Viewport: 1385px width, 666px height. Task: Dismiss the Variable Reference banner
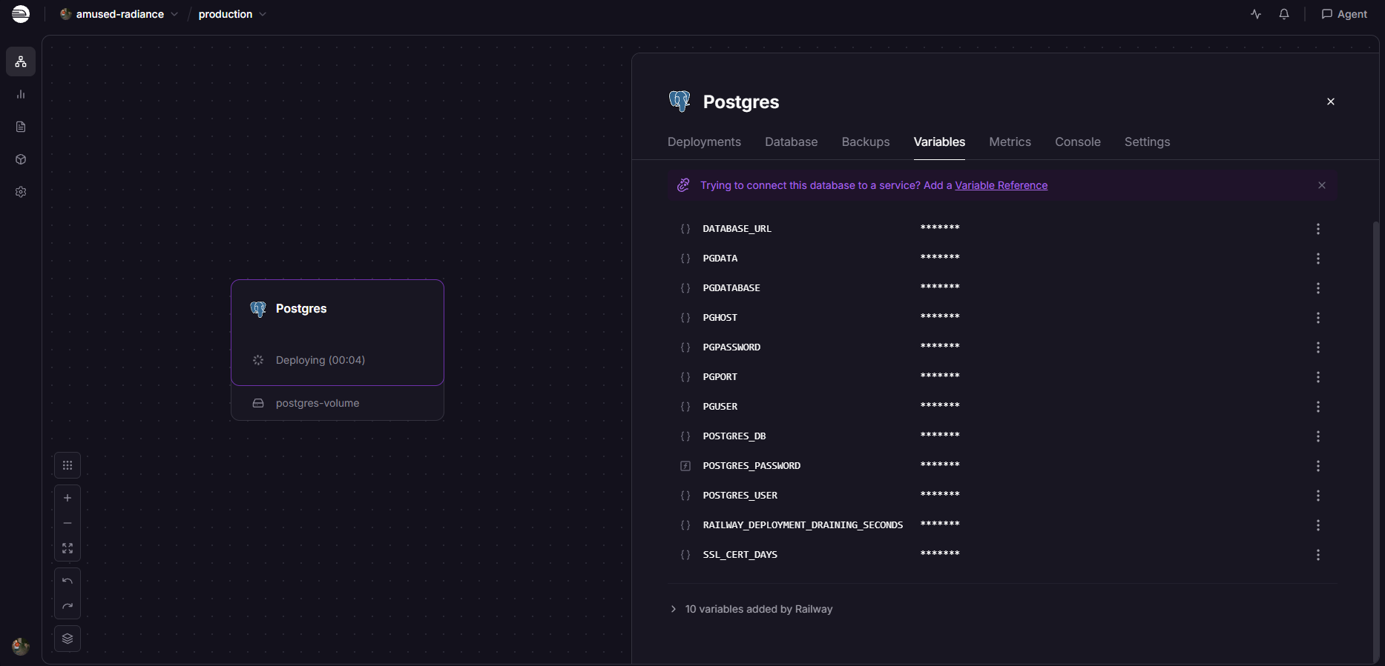pos(1322,185)
